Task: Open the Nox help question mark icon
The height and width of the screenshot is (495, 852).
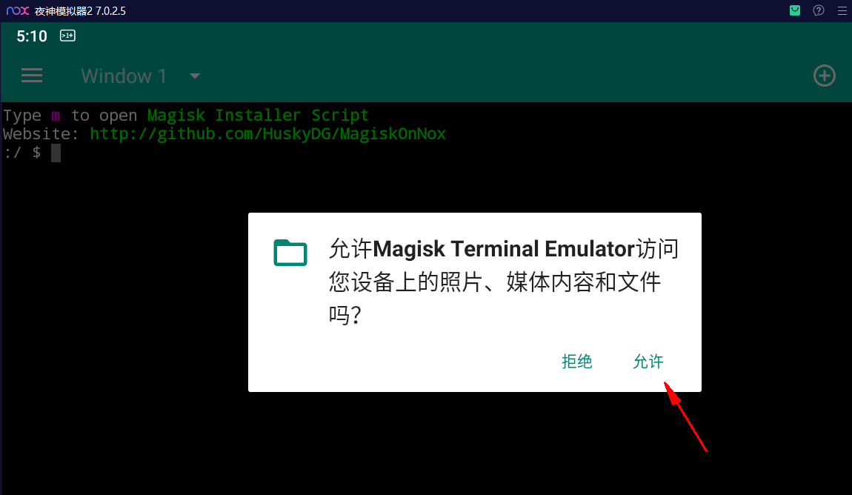Action: click(819, 10)
